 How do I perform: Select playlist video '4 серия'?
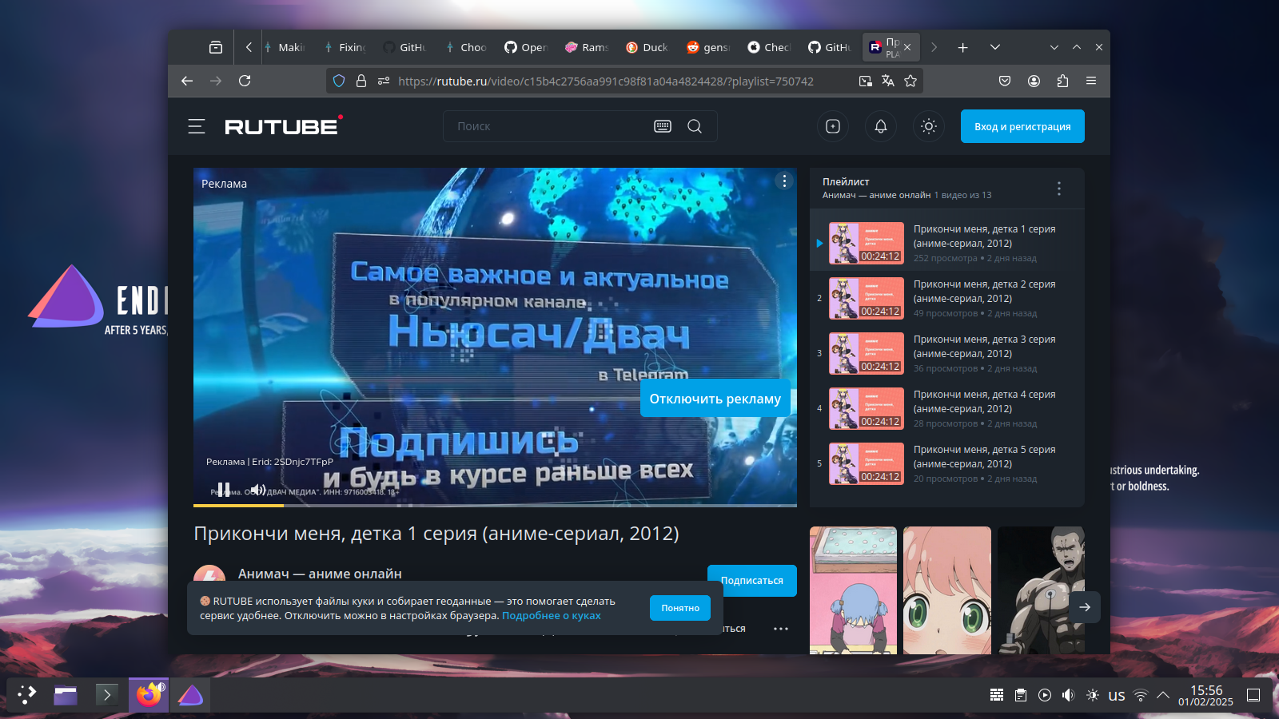coord(949,408)
